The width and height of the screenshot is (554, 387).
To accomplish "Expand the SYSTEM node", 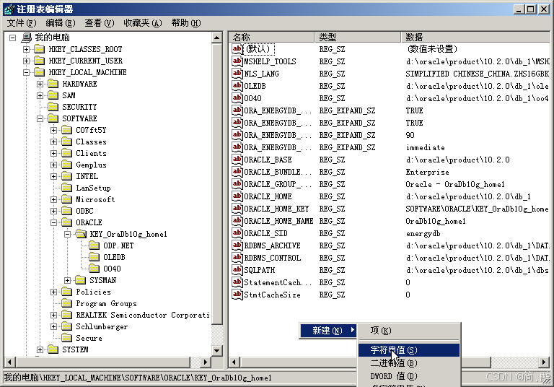I will (40, 350).
